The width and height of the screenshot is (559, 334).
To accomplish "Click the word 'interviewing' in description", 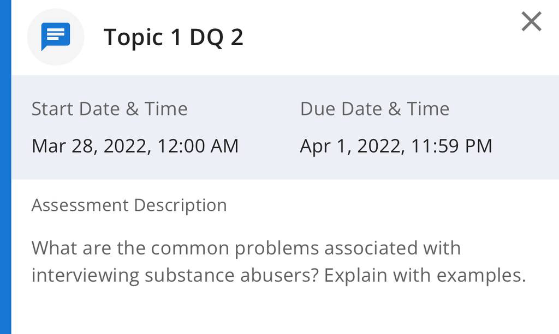I will (85, 275).
